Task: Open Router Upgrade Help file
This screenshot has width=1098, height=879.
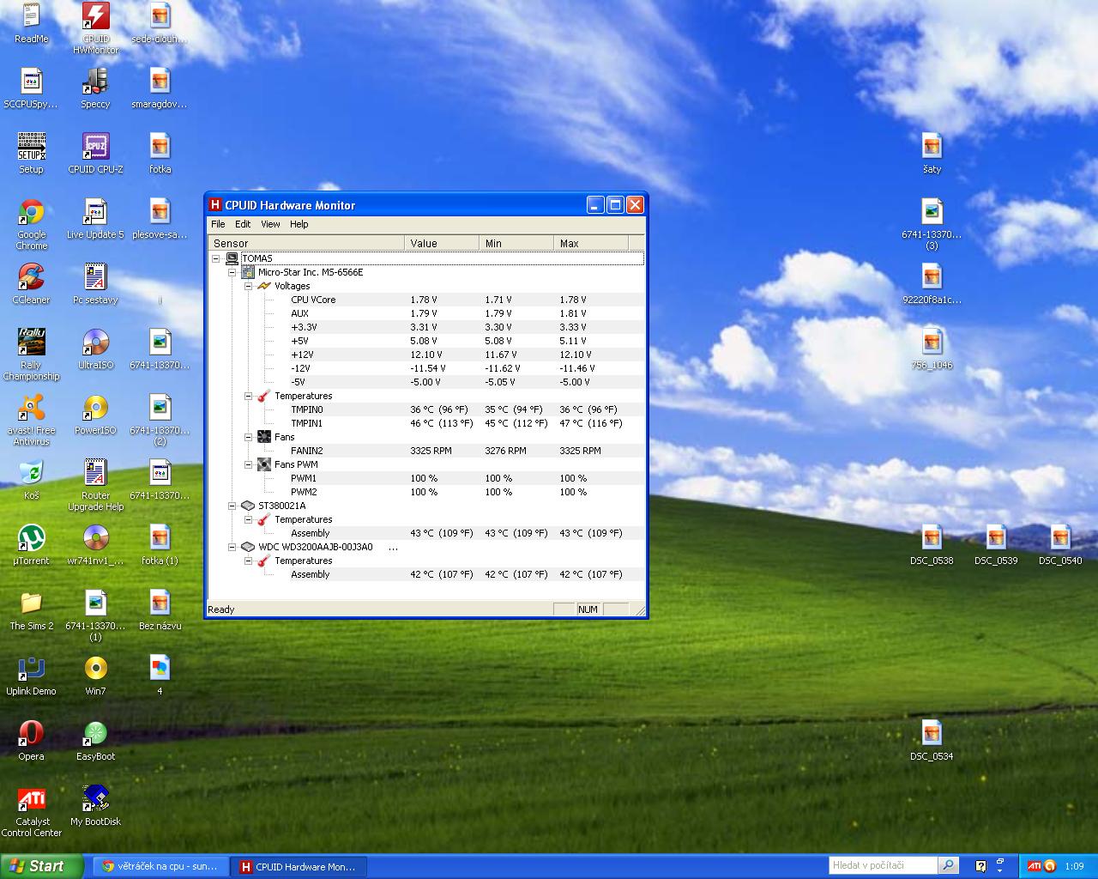Action: click(95, 485)
